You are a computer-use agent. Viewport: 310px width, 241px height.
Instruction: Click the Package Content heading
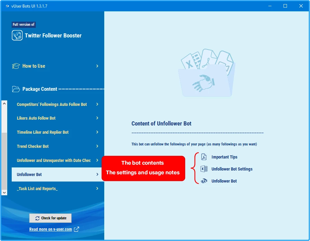click(40, 89)
